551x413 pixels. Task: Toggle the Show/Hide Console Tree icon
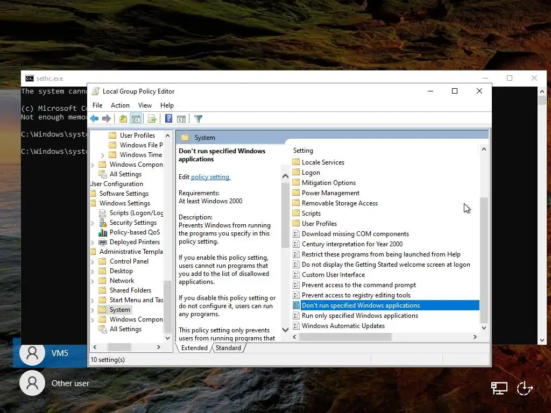click(x=136, y=119)
